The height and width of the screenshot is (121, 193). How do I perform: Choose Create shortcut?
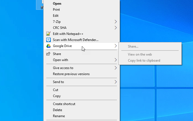64,104
